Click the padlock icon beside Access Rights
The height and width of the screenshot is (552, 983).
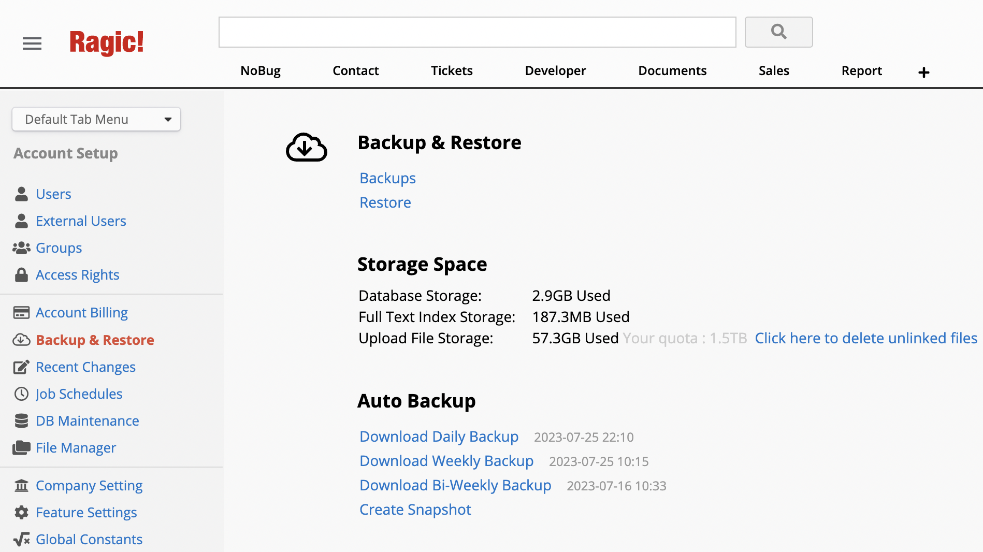click(21, 275)
